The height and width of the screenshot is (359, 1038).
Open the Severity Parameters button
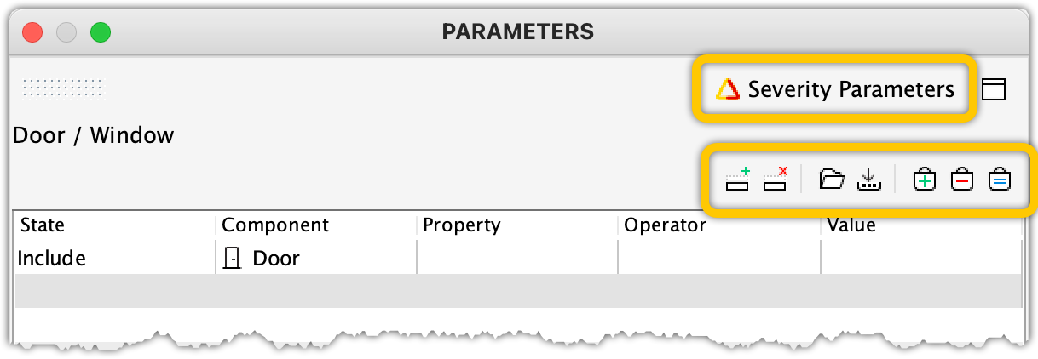coord(834,89)
